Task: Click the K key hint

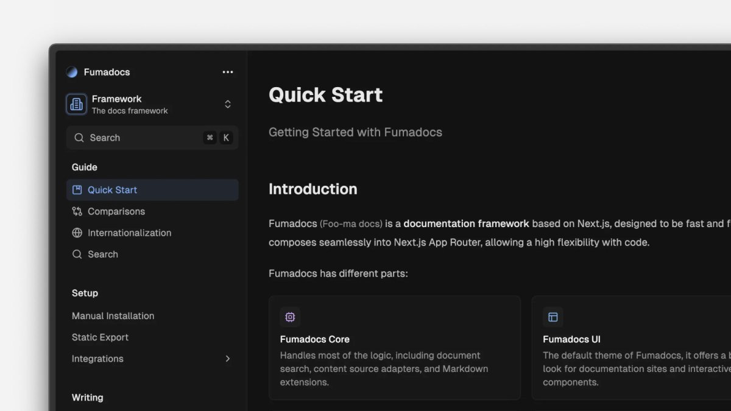Action: [x=226, y=138]
